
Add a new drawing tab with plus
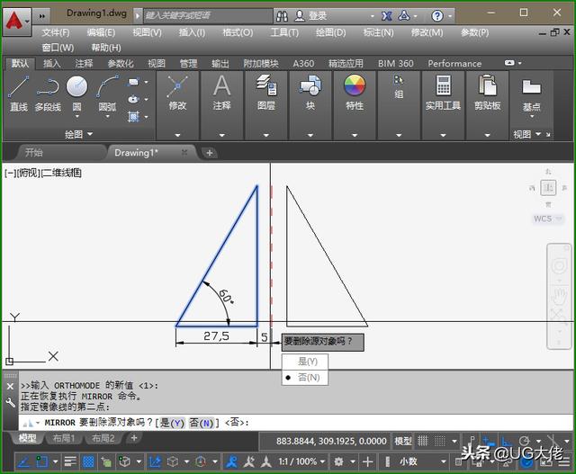pyautogui.click(x=210, y=153)
